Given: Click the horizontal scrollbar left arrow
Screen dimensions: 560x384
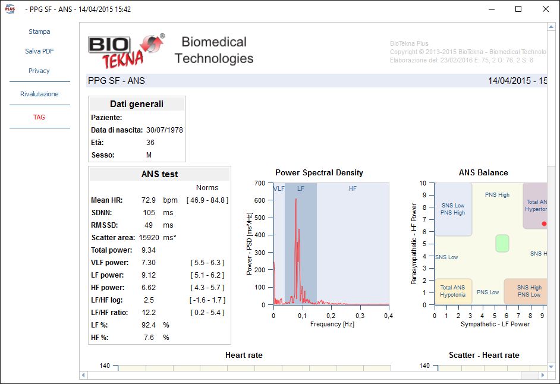Looking at the screenshot, I should [84, 375].
